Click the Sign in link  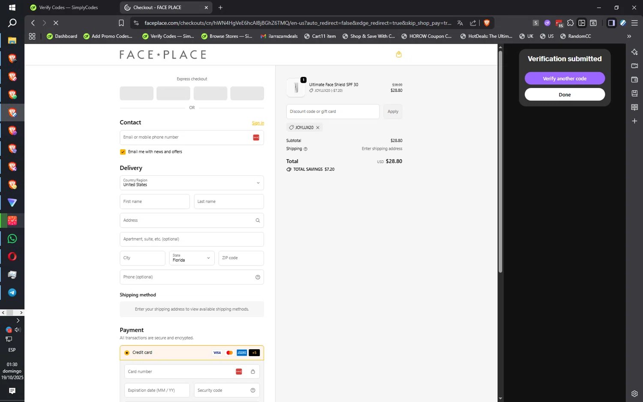[x=258, y=123]
